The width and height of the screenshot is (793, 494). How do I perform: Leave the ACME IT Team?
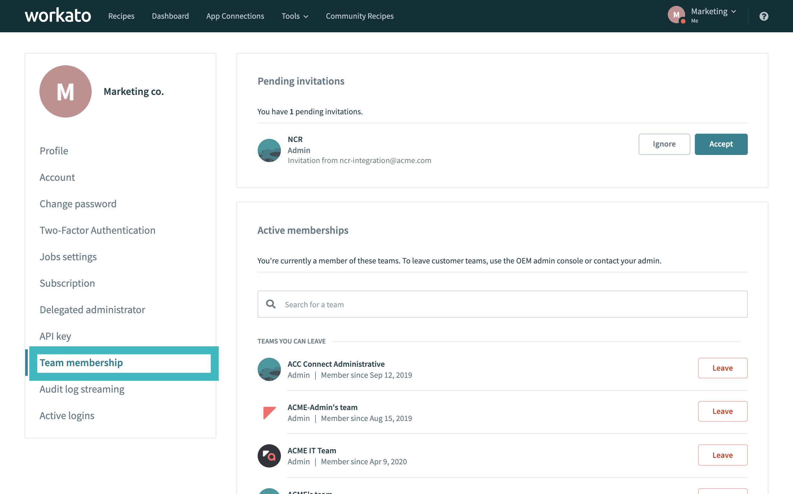pyautogui.click(x=722, y=455)
